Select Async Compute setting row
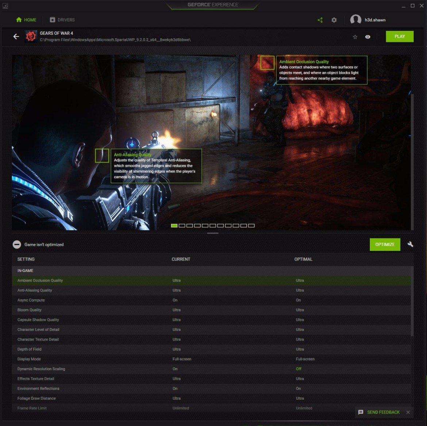 pos(211,300)
